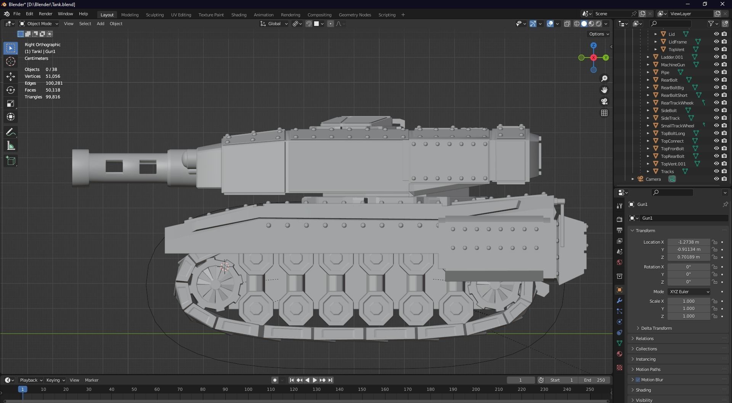Select the Rotate tool in the toolbar
This screenshot has height=403, width=732.
(x=10, y=90)
